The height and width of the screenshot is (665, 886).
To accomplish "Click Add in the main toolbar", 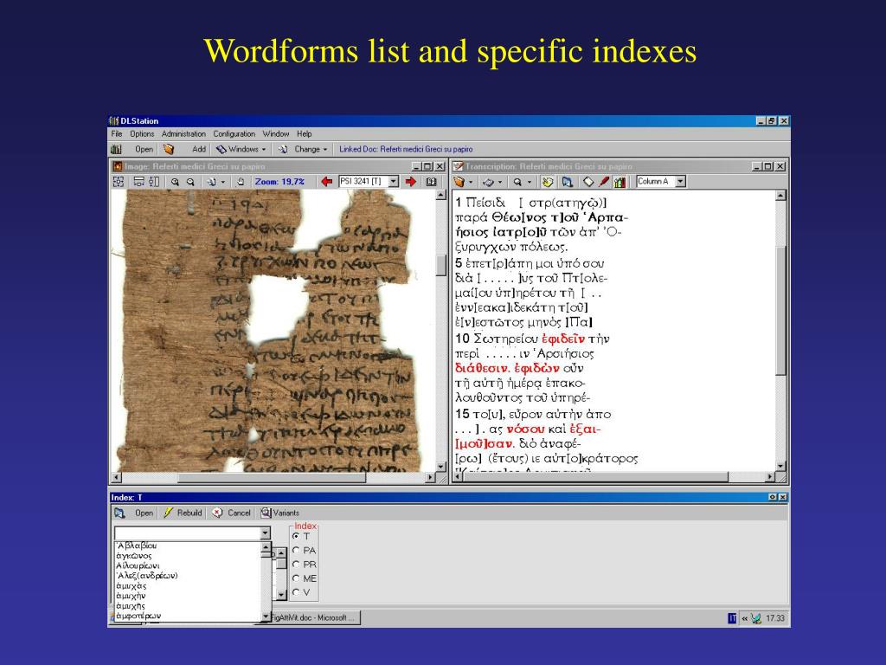I will point(199,149).
